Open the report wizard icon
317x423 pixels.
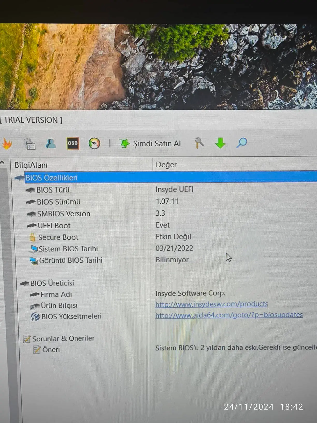[30, 144]
